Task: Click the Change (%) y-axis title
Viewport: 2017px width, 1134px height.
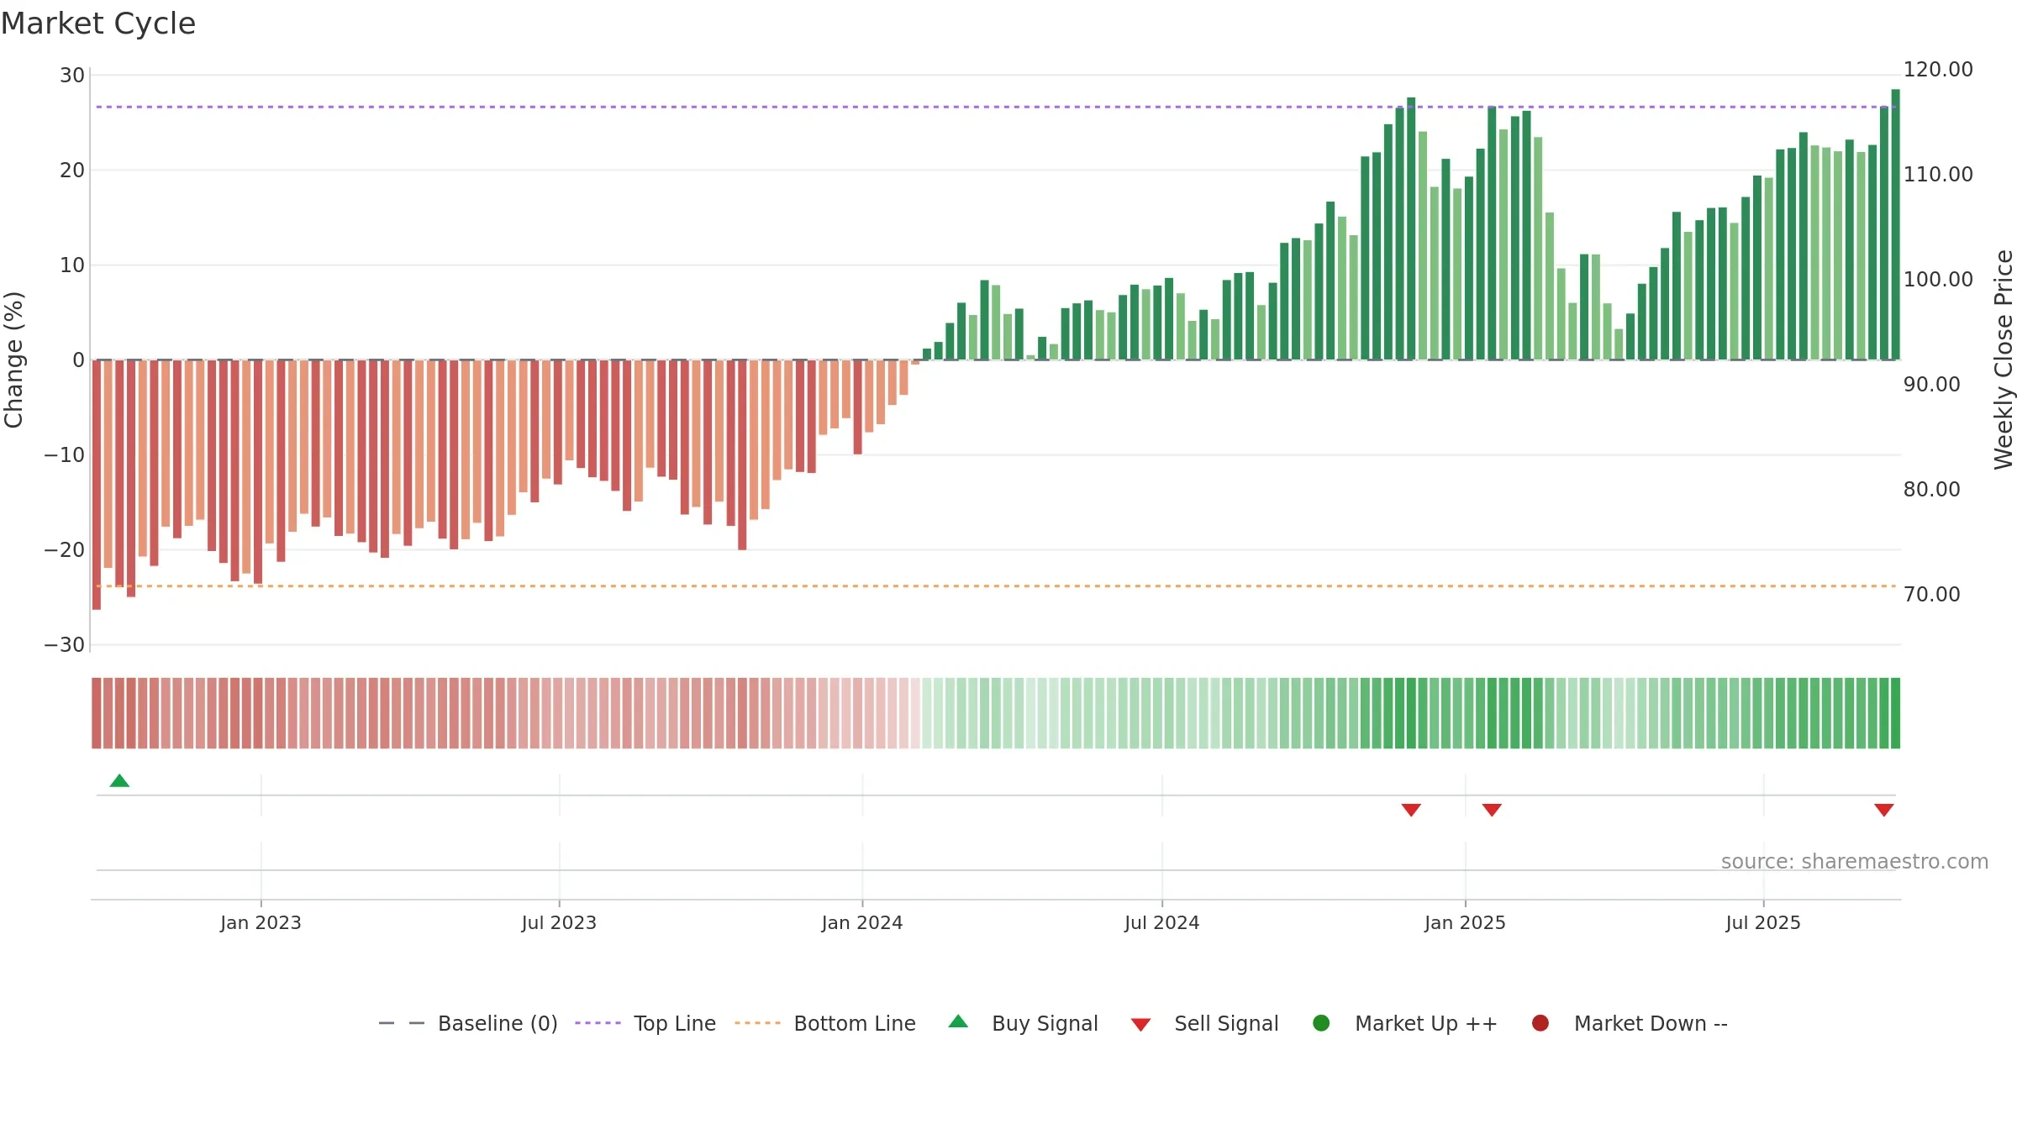Action: coord(13,360)
